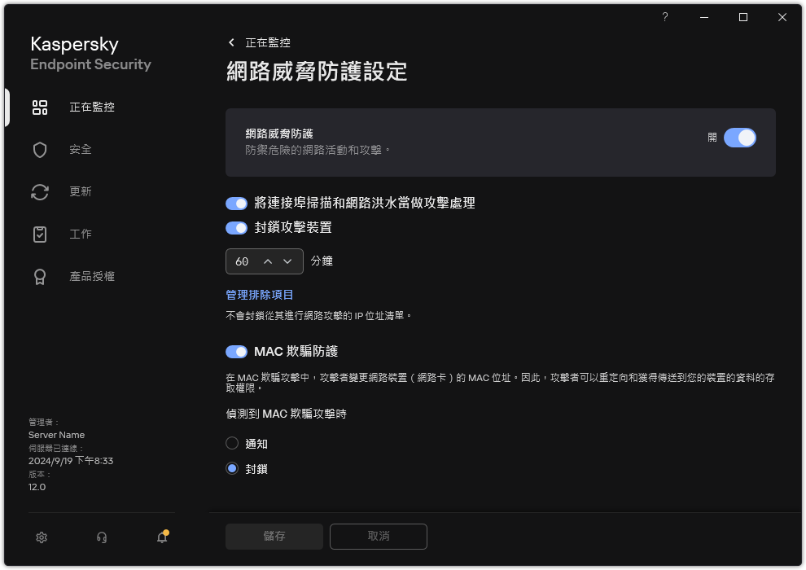The height and width of the screenshot is (570, 806).
Task: Increase blocking minutes with the up arrow
Action: click(x=268, y=261)
